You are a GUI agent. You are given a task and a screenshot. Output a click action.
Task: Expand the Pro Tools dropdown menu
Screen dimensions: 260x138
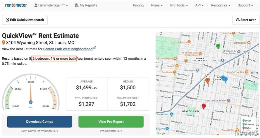tap(179, 5)
